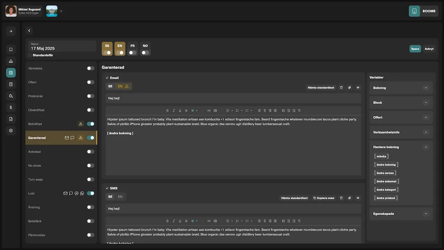This screenshot has width=444, height=250.
Task: Disable the Lost status toggle
Action: pos(91,193)
